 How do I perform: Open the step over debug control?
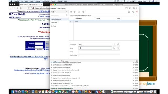(79, 12)
